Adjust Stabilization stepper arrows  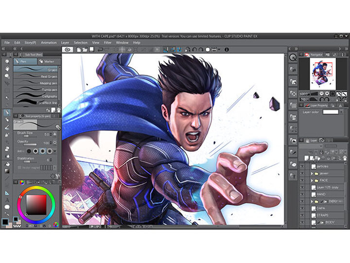click(51, 160)
